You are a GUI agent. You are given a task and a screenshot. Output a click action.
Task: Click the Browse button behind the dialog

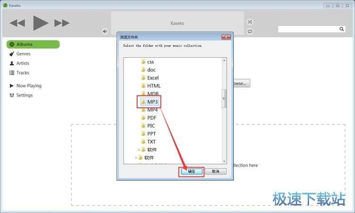(x=241, y=83)
